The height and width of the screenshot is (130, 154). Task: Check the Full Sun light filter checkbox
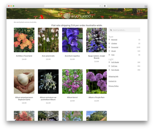tap(109, 66)
